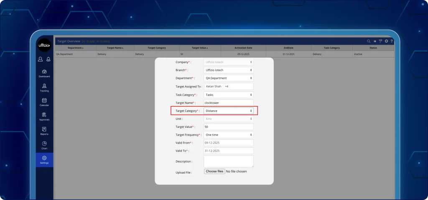
Task: Click the gear icon in the header bar
Action: pos(386,41)
